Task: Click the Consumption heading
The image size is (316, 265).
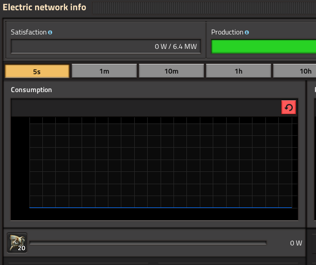Action: [x=31, y=90]
